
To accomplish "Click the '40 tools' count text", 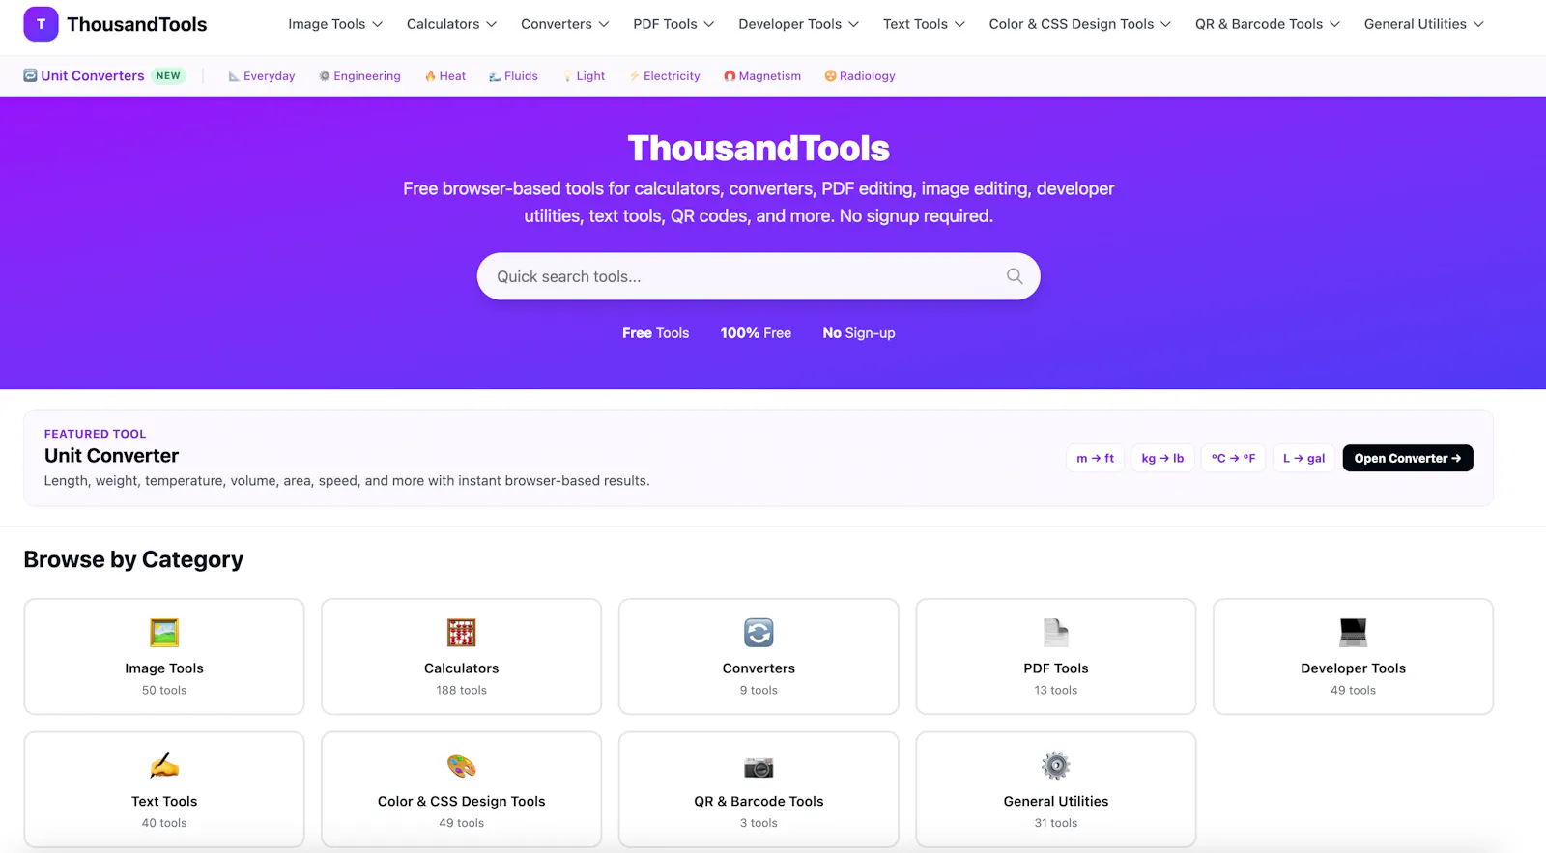I will click(x=164, y=823).
